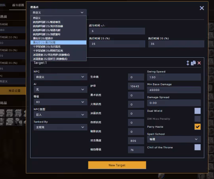Open the AI dropdown set to 无
This screenshot has width=214, height=179.
coord(60,89)
